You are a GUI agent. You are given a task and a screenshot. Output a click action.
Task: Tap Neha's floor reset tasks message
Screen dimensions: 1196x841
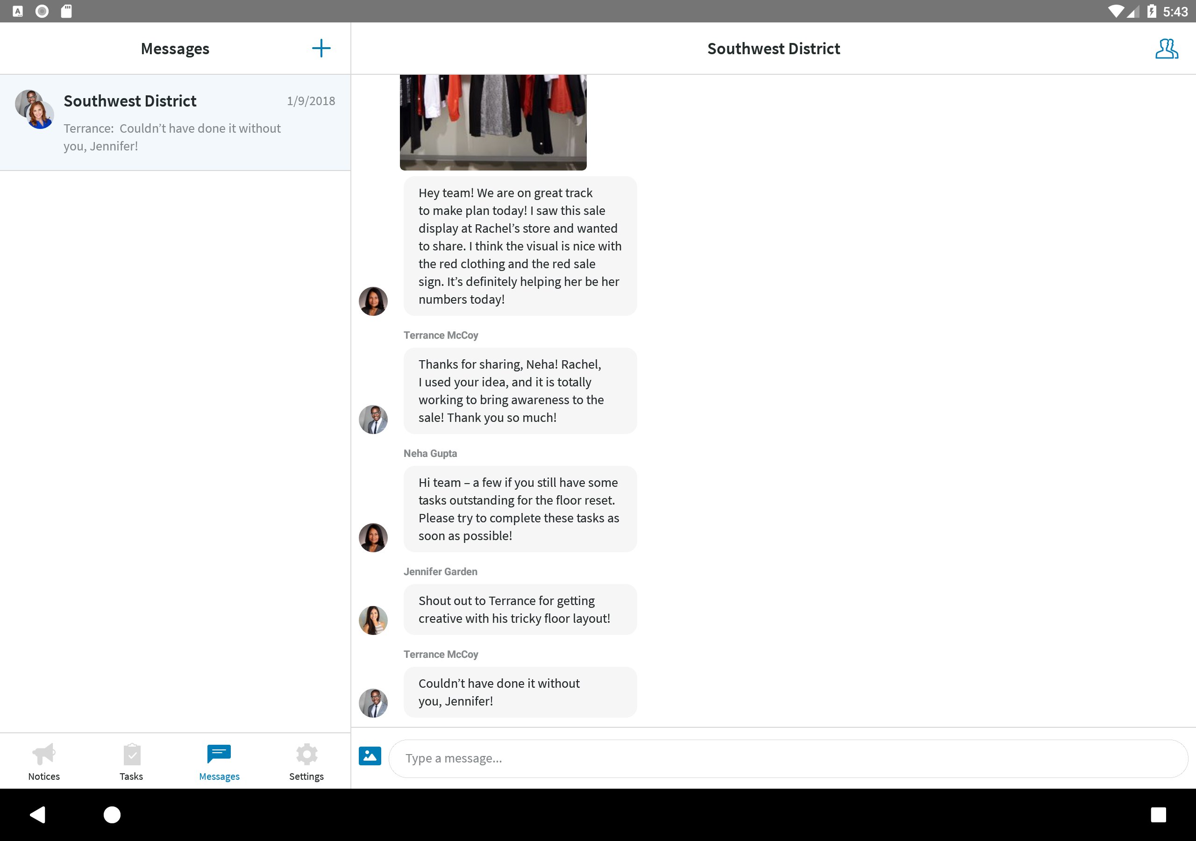click(520, 508)
